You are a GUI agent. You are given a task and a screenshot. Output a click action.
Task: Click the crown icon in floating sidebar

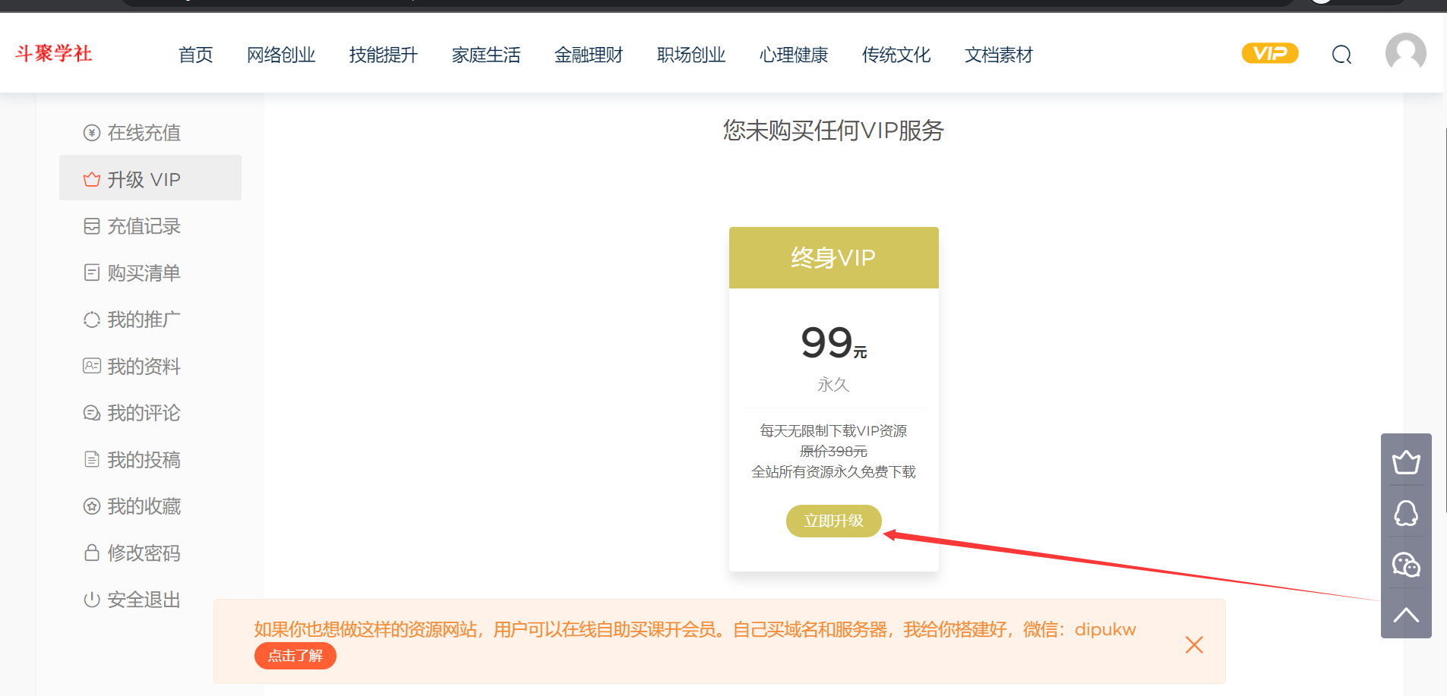pos(1406,461)
